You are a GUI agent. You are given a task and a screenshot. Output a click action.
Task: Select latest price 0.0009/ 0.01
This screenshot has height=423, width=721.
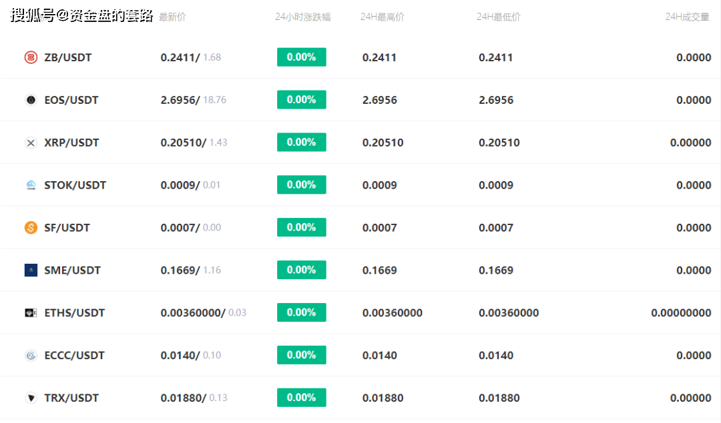tap(190, 185)
